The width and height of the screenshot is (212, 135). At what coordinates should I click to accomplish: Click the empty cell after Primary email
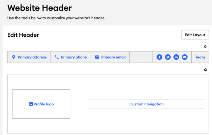pos(141,57)
